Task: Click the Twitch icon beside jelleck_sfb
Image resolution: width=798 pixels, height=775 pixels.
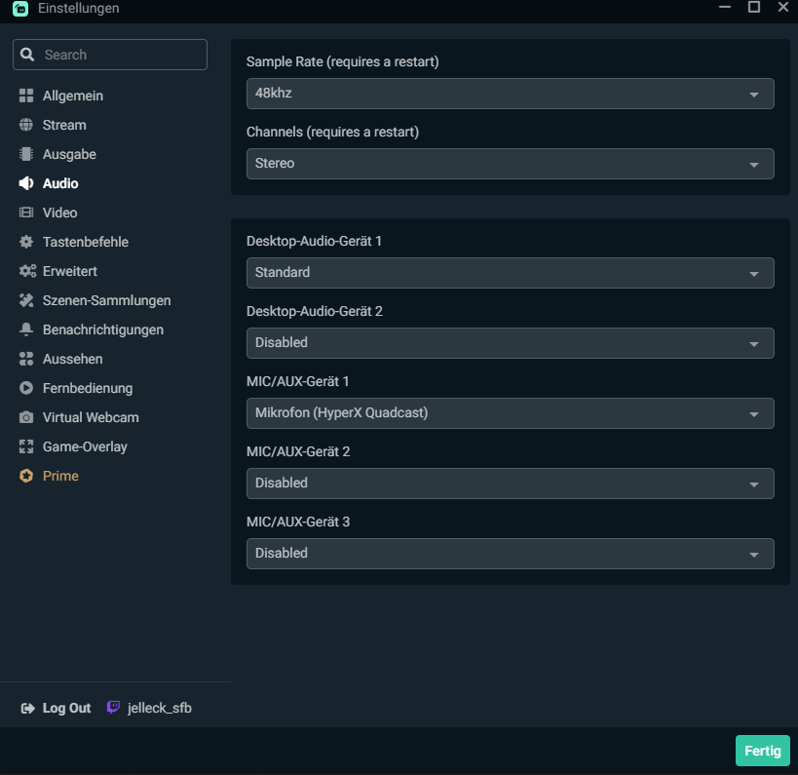Action: click(x=114, y=708)
